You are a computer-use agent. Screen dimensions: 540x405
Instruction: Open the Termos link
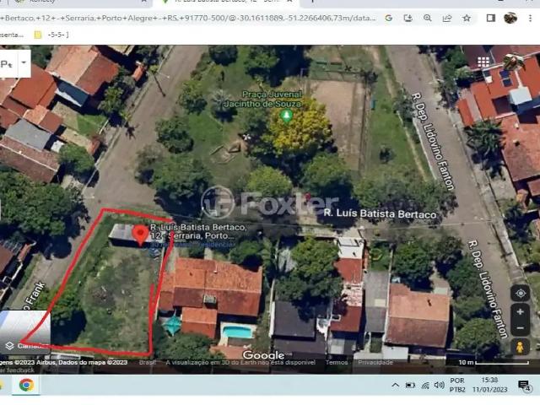(337, 362)
